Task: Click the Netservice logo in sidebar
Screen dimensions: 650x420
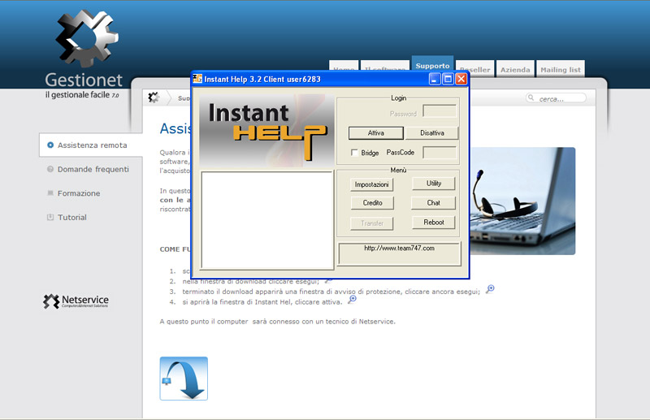Action: coord(76,301)
